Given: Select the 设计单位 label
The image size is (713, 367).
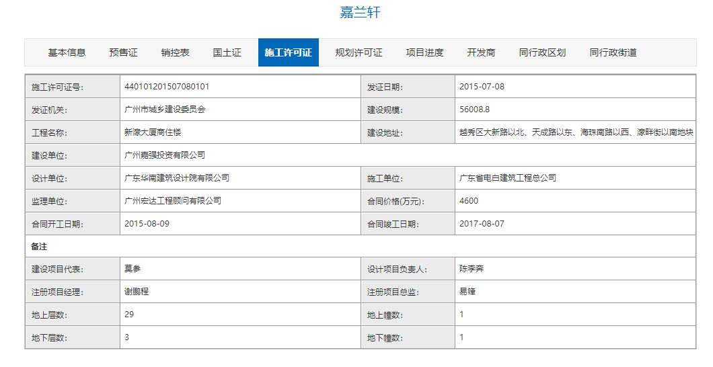Looking at the screenshot, I should [x=49, y=179].
